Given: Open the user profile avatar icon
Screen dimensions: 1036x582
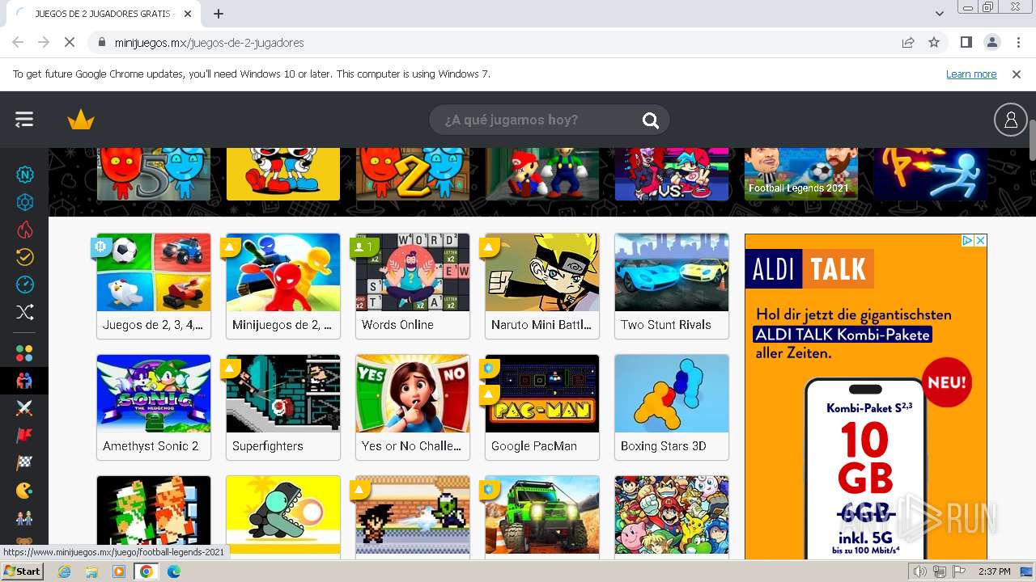Looking at the screenshot, I should point(1010,120).
